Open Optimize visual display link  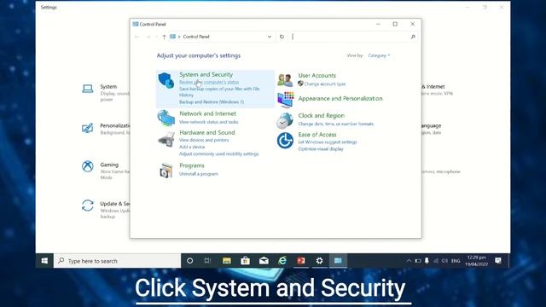(x=321, y=149)
